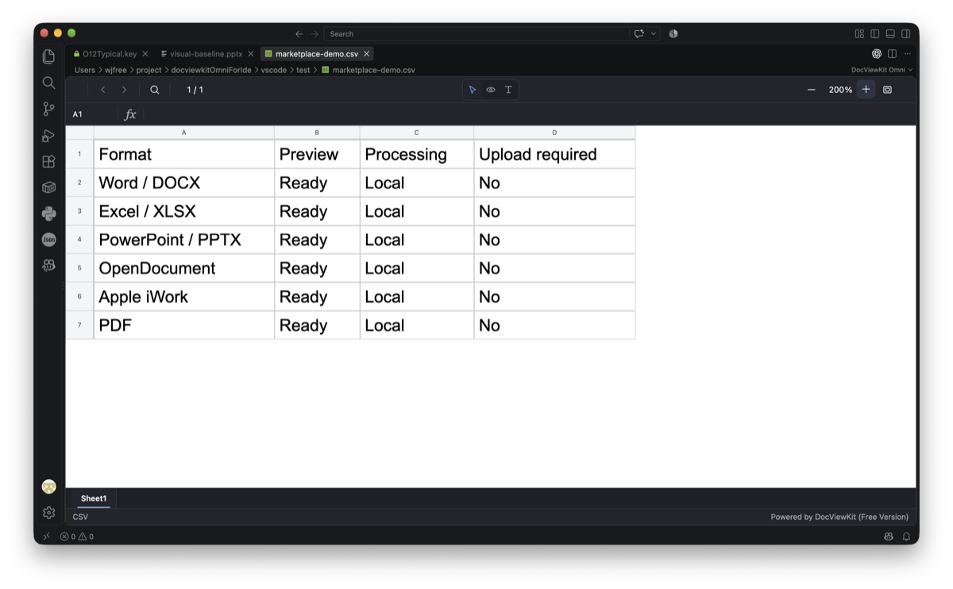Open the cube-shaped container icon in activity bar
The image size is (953, 589).
tap(48, 188)
